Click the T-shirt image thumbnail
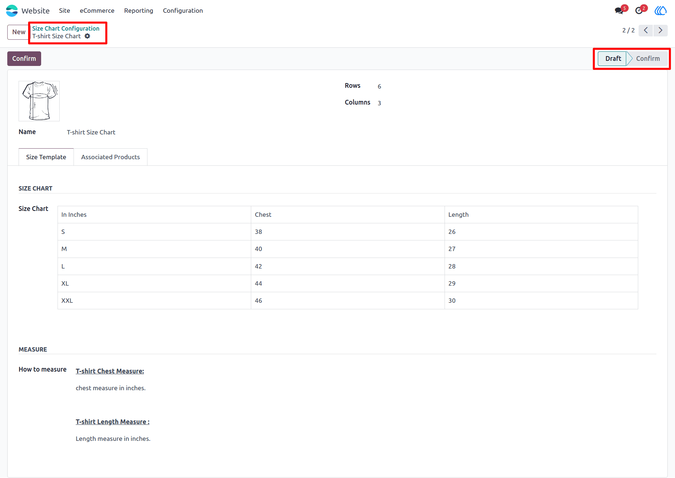The width and height of the screenshot is (675, 478). point(39,101)
